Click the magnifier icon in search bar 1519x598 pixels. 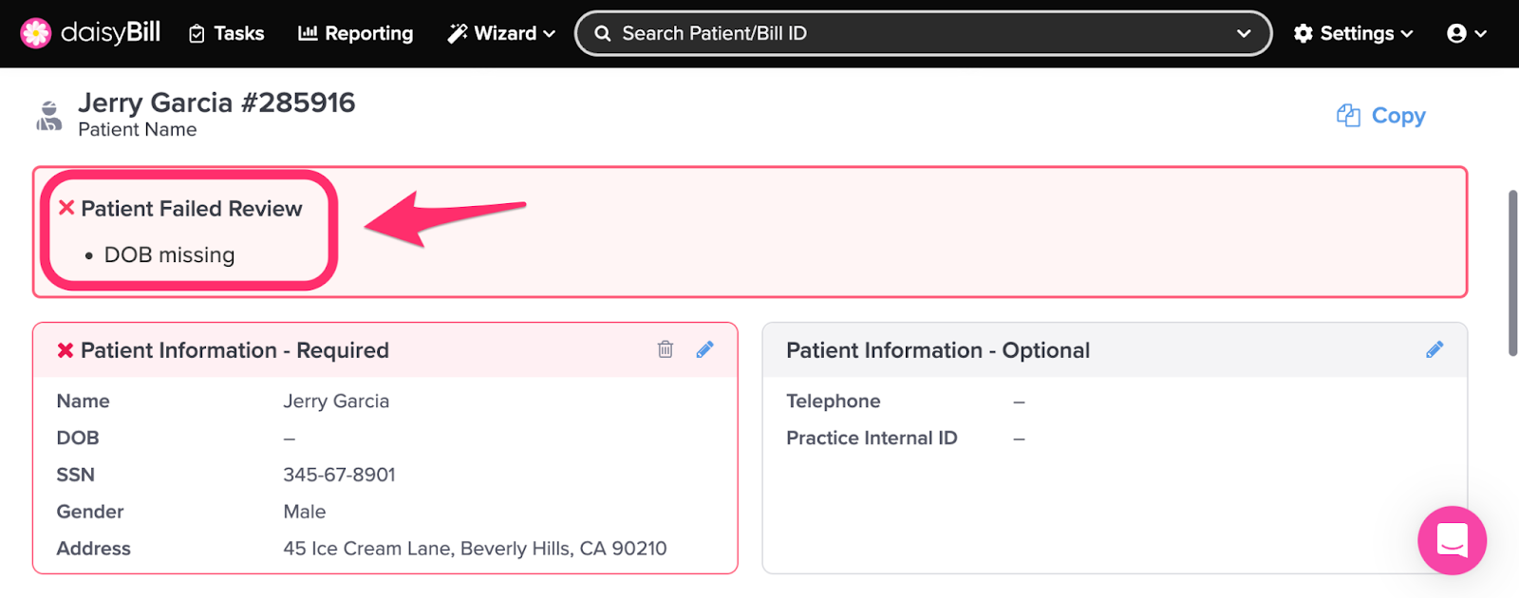click(x=602, y=34)
